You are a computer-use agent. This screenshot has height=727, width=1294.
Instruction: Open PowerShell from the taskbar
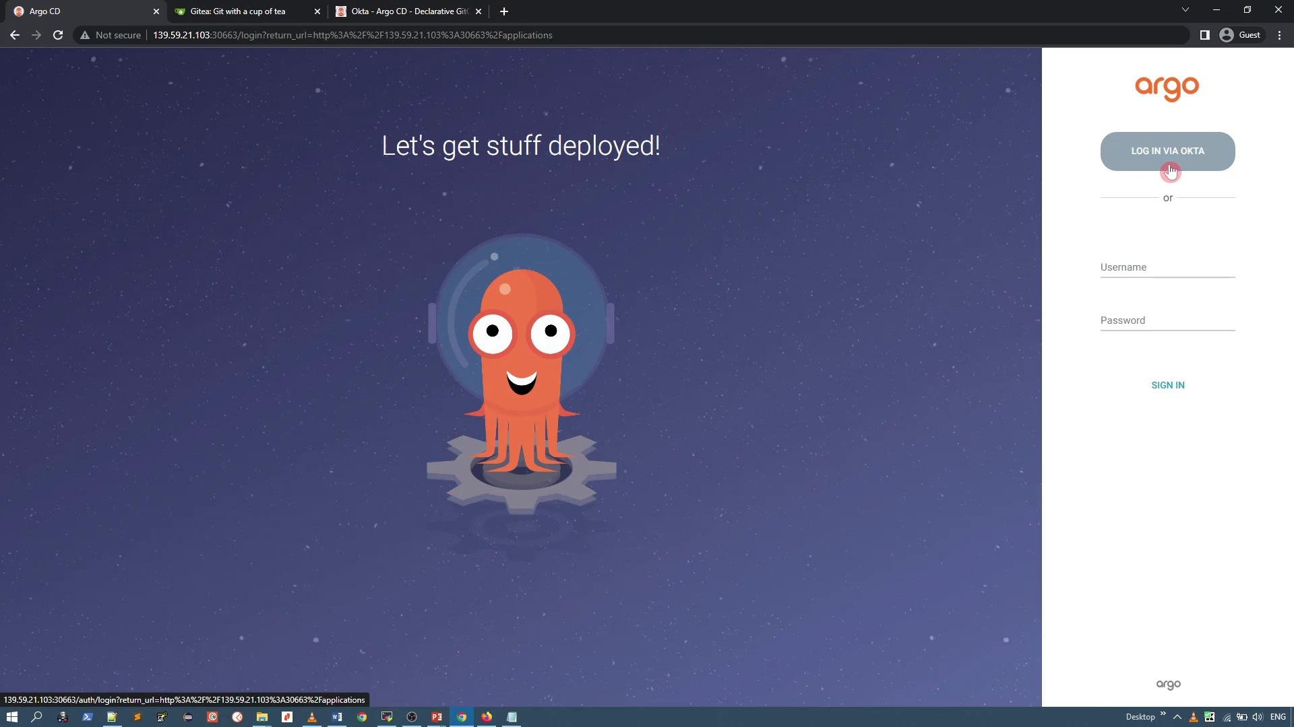87,717
